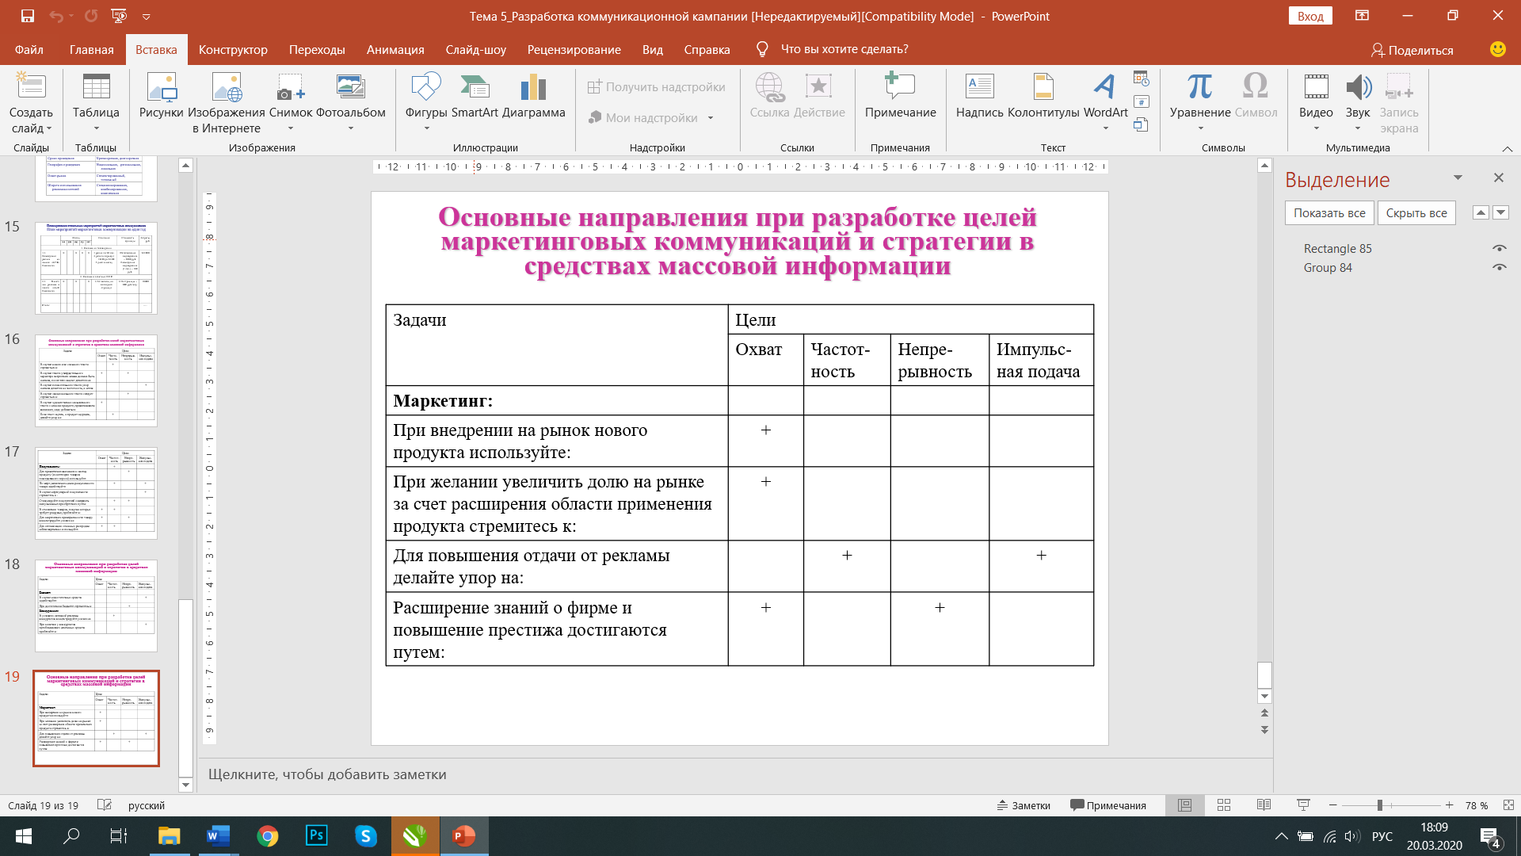The height and width of the screenshot is (856, 1521).
Task: Toggle the Заметки notes pane
Action: pyautogui.click(x=1024, y=805)
